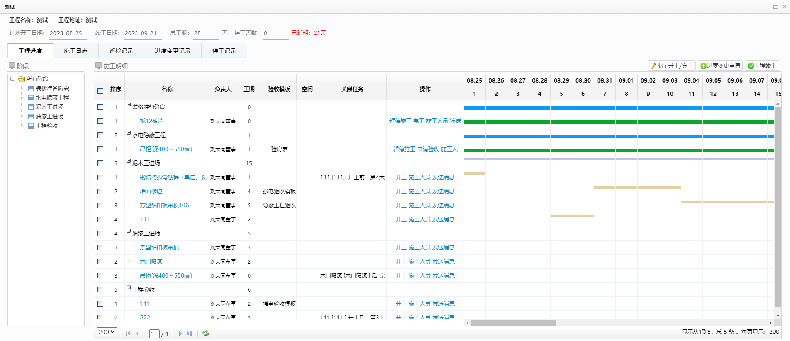This screenshot has height=341, width=790.
Task: Select 油漆工进场 in the stage tree
Action: pyautogui.click(x=49, y=116)
